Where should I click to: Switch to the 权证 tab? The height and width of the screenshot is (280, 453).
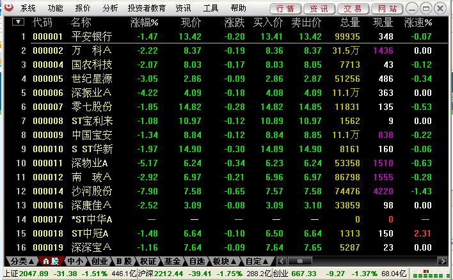click(x=148, y=261)
